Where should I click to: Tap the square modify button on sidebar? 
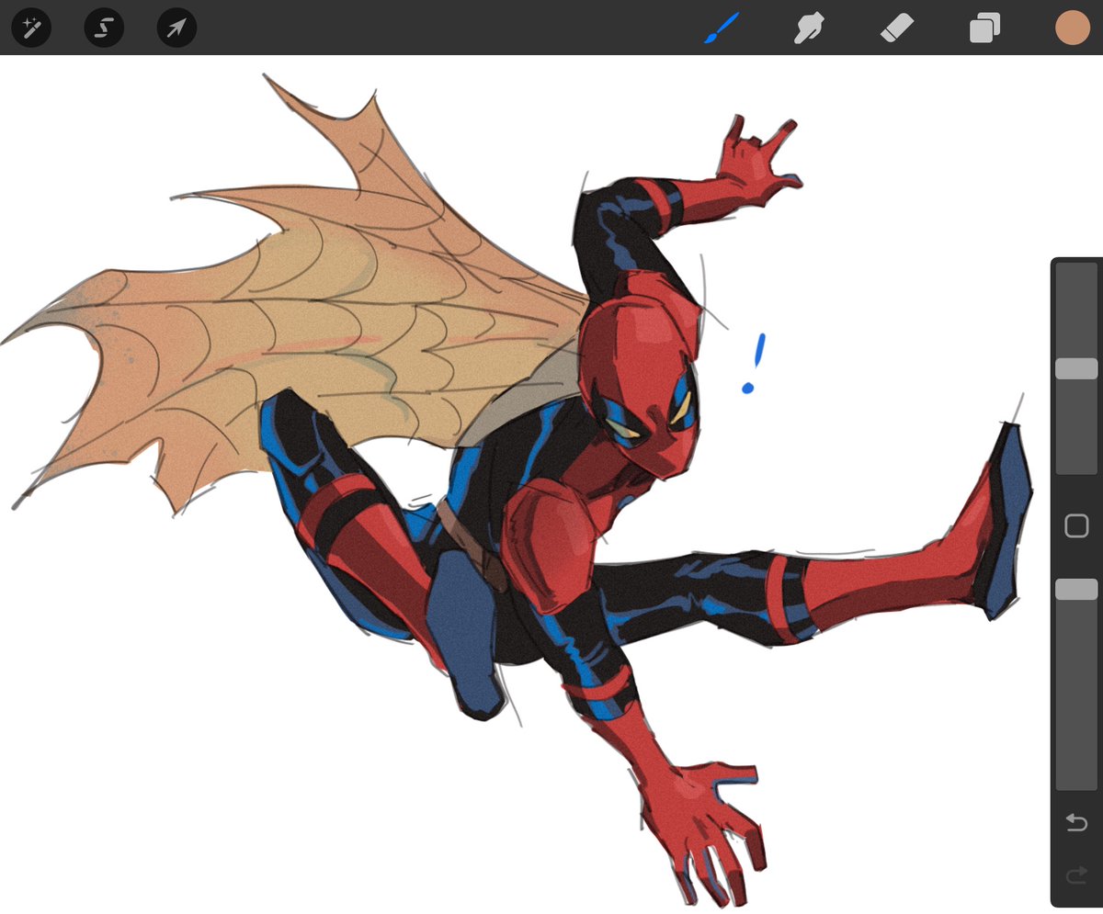coord(1076,525)
